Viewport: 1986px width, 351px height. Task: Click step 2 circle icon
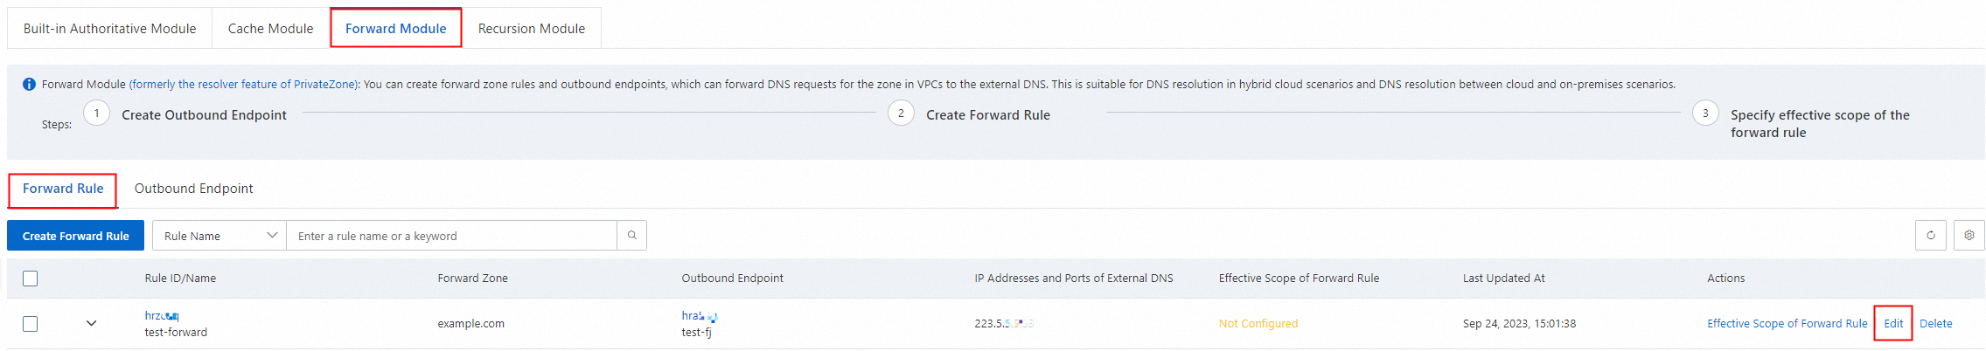(901, 114)
